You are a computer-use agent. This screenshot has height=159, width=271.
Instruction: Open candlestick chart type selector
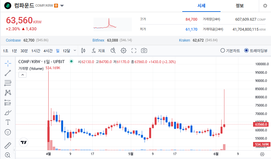click(83, 51)
